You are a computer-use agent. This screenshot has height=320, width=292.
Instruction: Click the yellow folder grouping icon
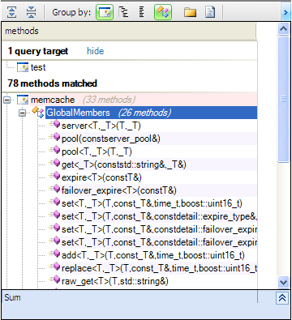point(190,12)
